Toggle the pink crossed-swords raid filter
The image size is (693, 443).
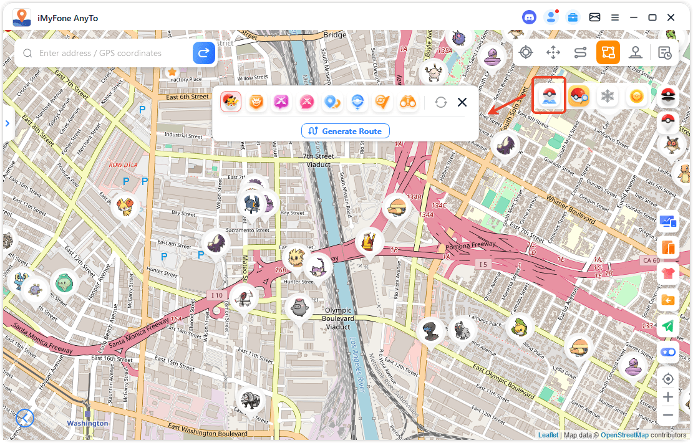(307, 102)
